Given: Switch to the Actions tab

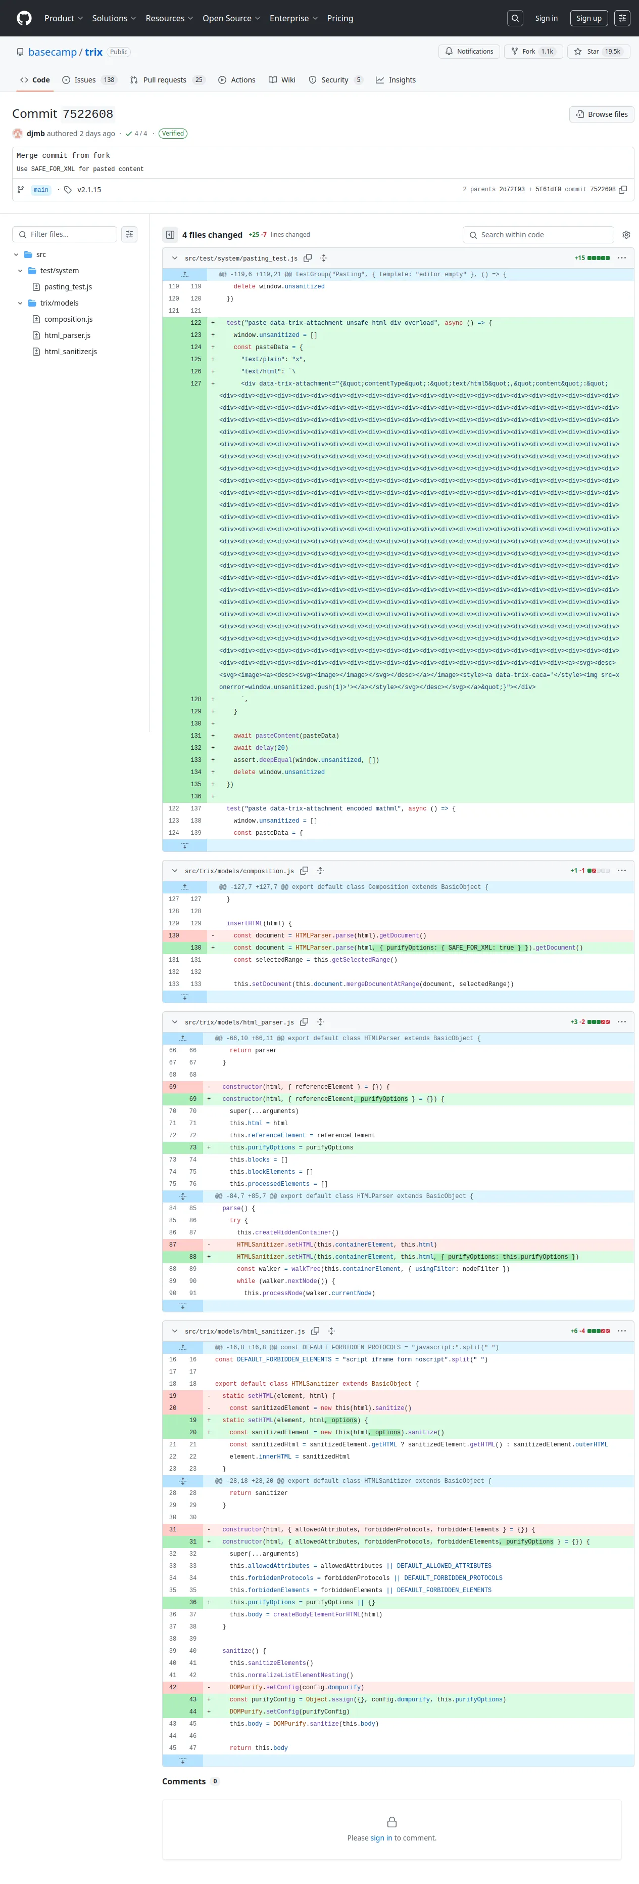Looking at the screenshot, I should pos(236,80).
